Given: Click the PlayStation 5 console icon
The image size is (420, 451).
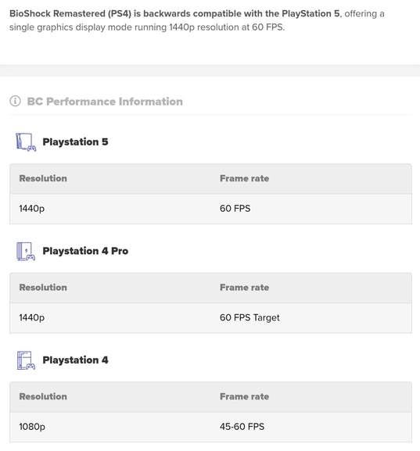Looking at the screenshot, I should coord(26,141).
